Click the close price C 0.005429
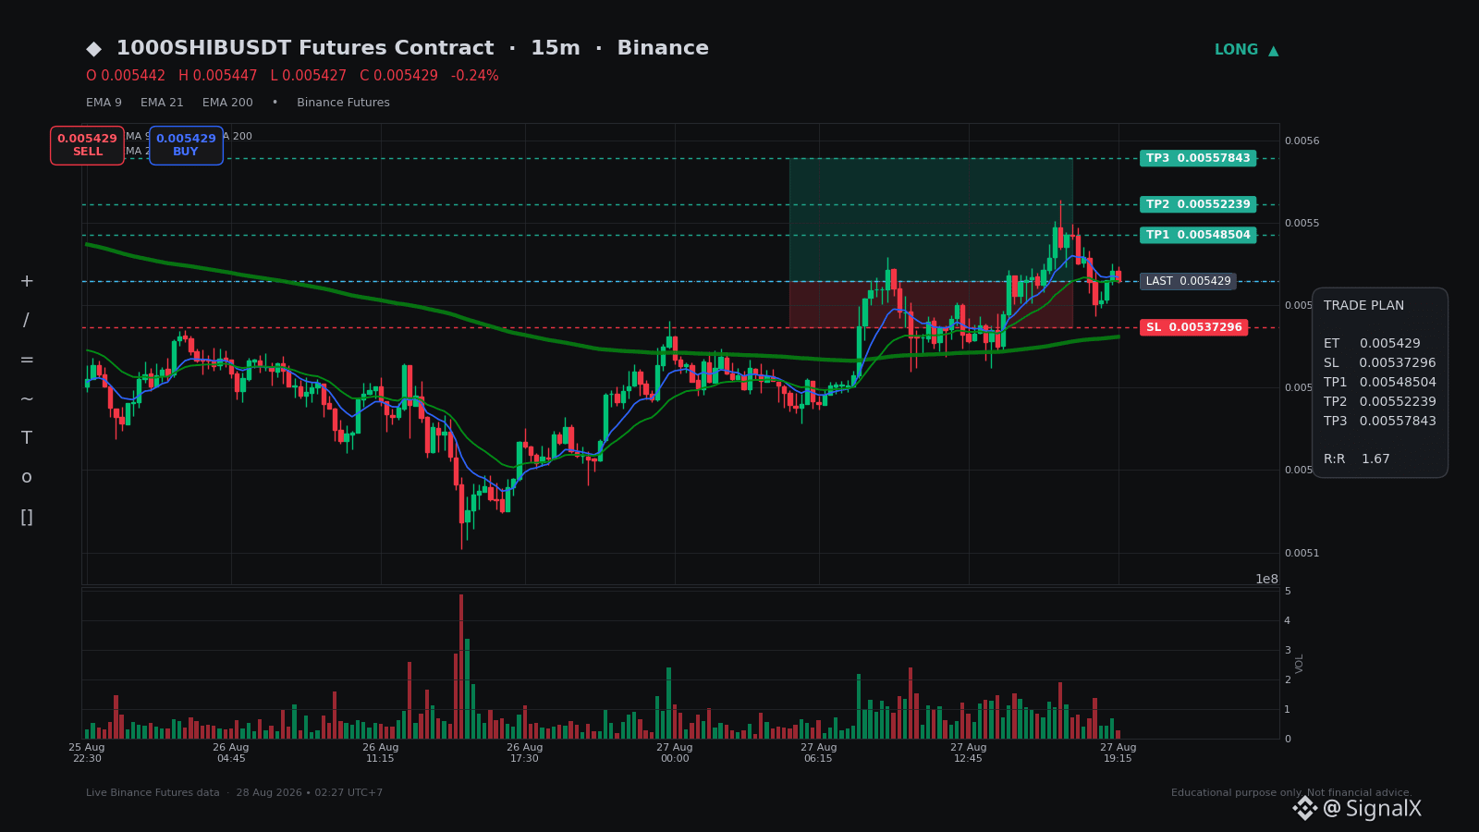Screen dimensions: 1479x832 [398, 76]
